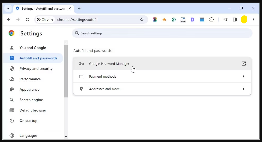Screen dimensions: 262x142
Task: Click the person icon beside You and Google
Action: [12, 48]
